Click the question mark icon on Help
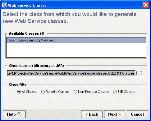This screenshot has width=151, height=121. [19, 114]
